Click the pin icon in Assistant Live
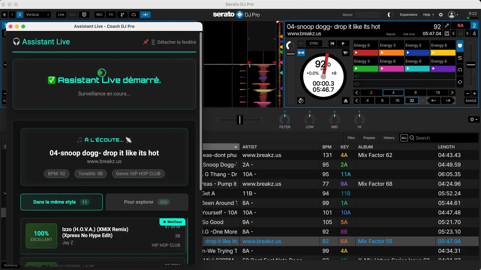Viewport: 481px width, 270px height. click(146, 42)
